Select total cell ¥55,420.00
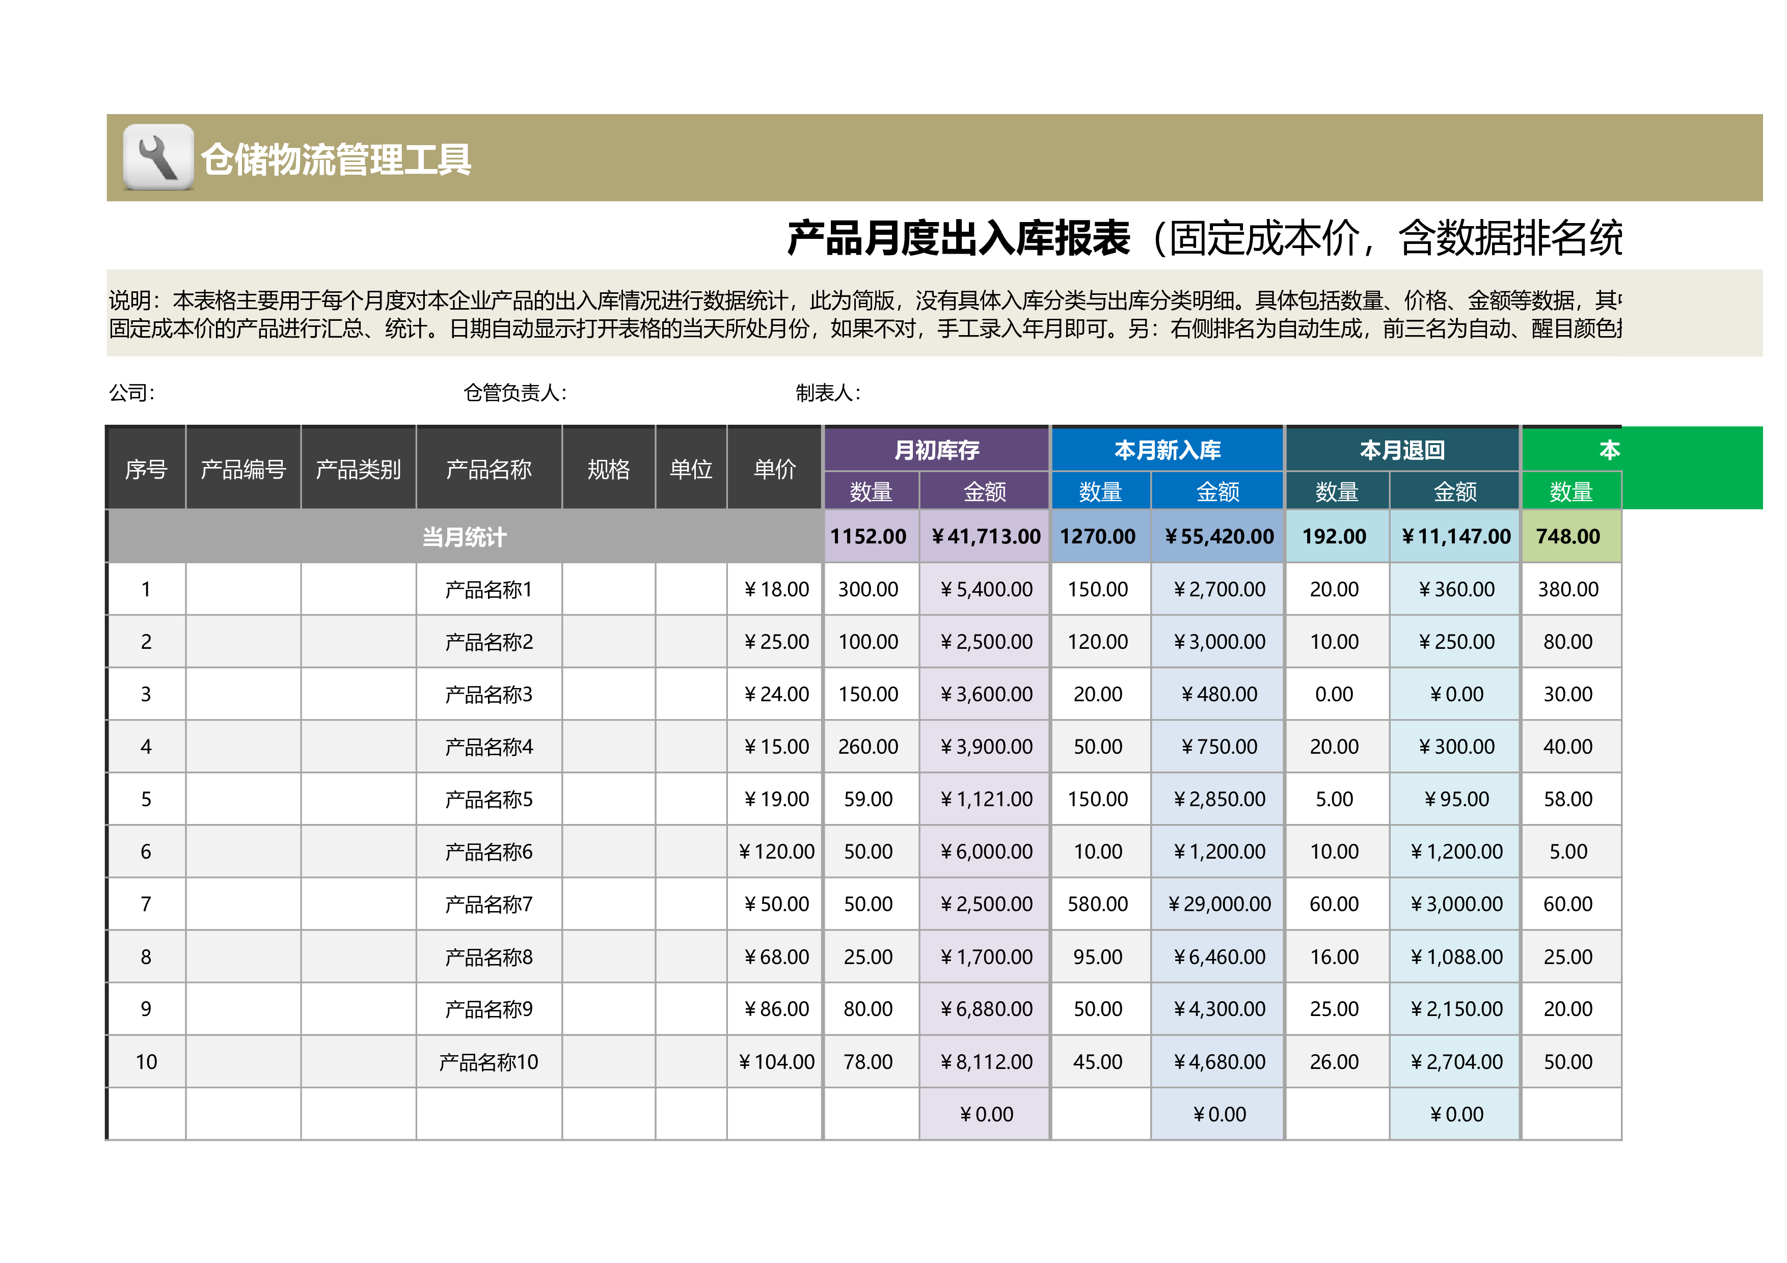 [x=1219, y=537]
